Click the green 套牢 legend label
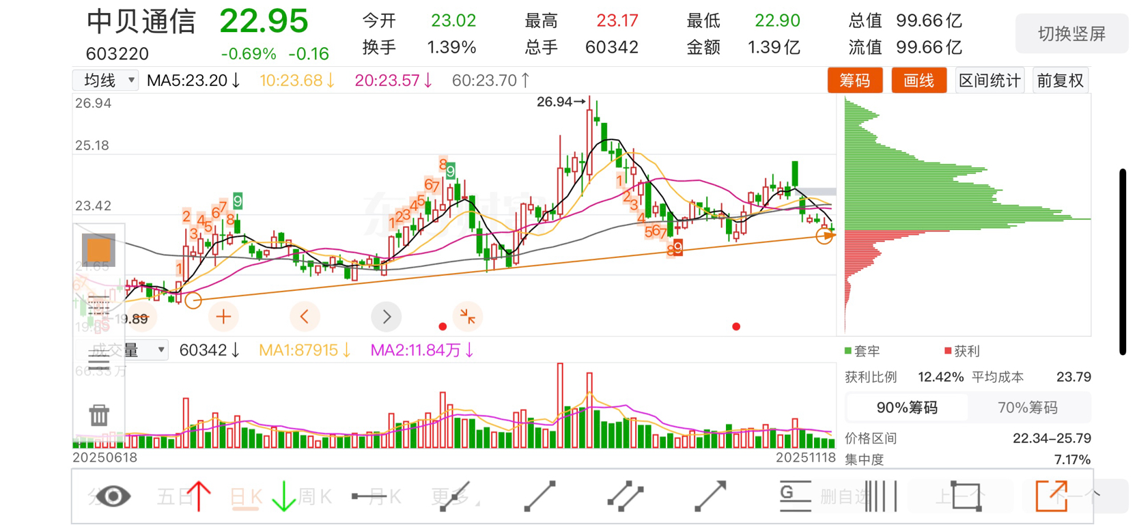This screenshot has height=525, width=1137. pos(862,351)
